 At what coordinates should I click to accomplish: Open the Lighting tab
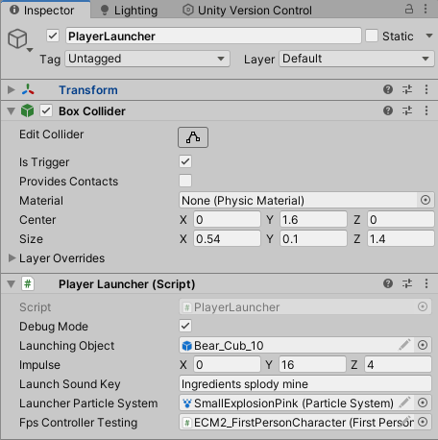pos(129,11)
